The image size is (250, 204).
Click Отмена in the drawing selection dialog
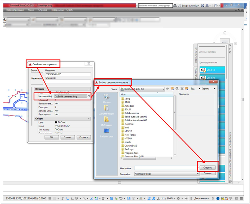pos(208,173)
